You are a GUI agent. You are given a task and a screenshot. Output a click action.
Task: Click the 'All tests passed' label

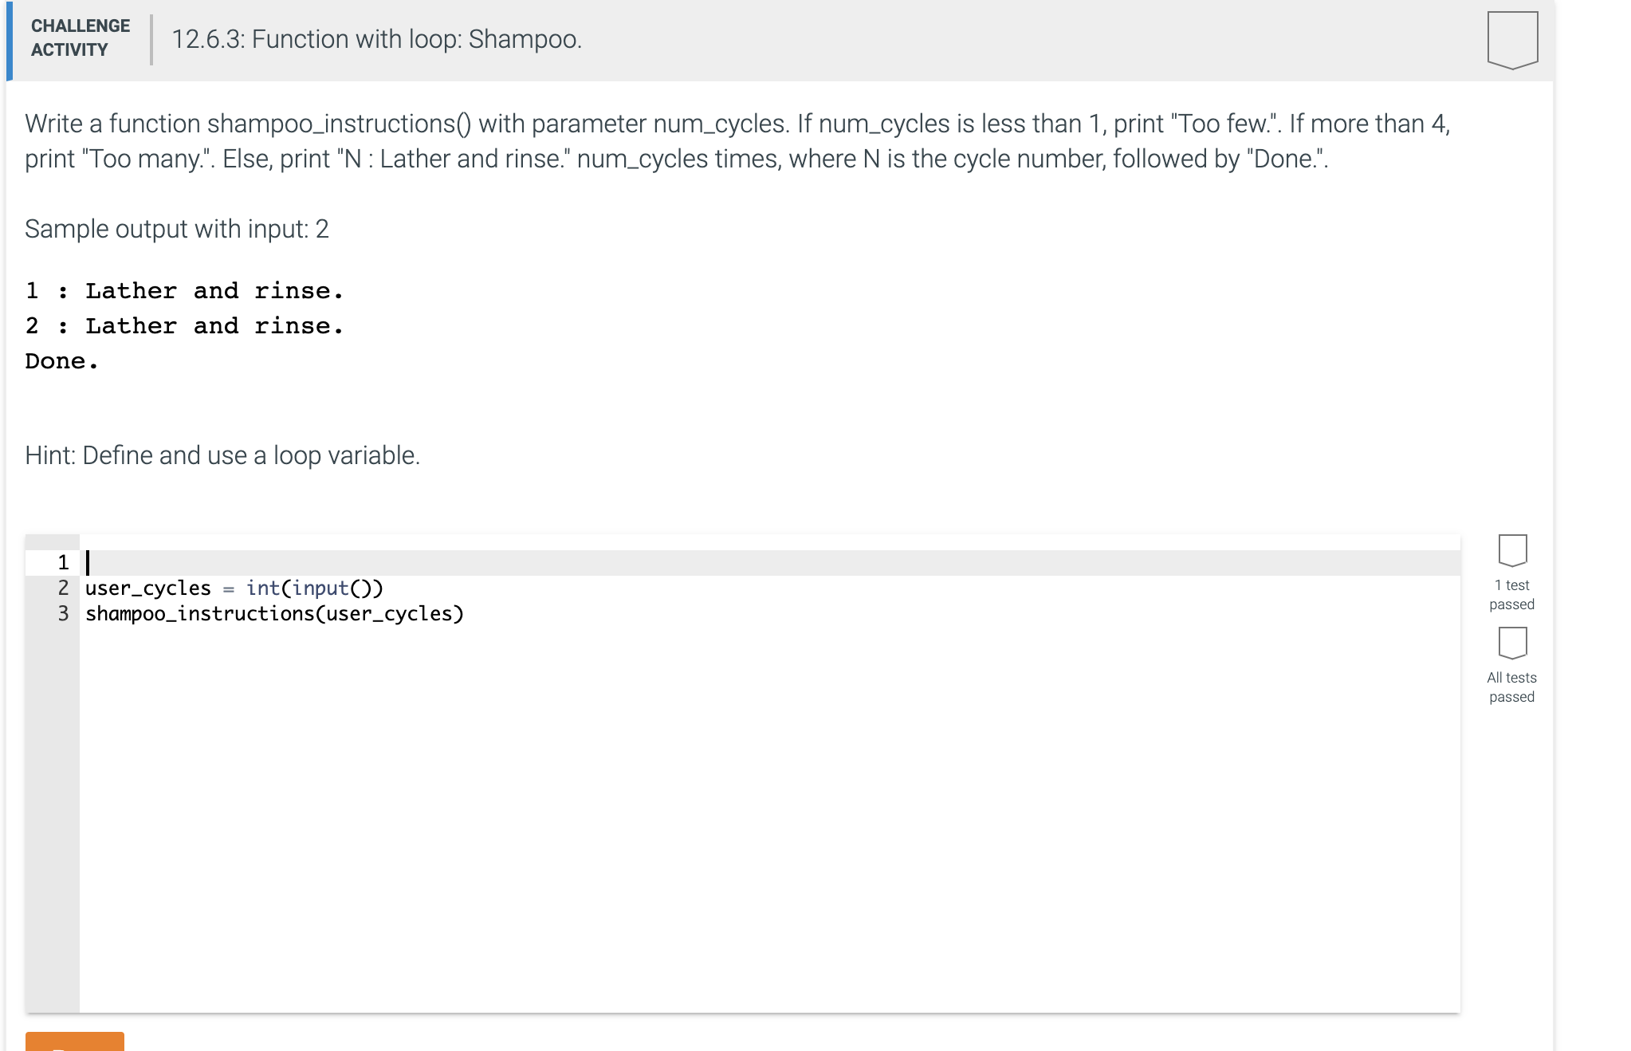pyautogui.click(x=1512, y=687)
